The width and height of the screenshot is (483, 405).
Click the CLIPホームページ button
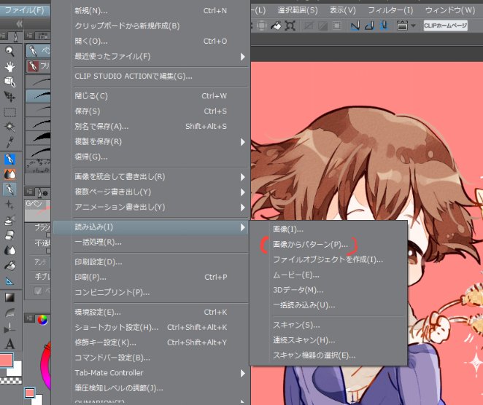coord(445,25)
